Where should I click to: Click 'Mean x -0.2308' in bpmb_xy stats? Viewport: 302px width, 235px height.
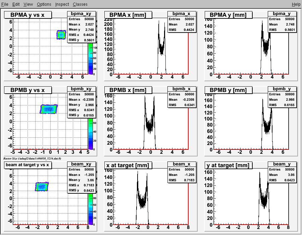[81, 100]
